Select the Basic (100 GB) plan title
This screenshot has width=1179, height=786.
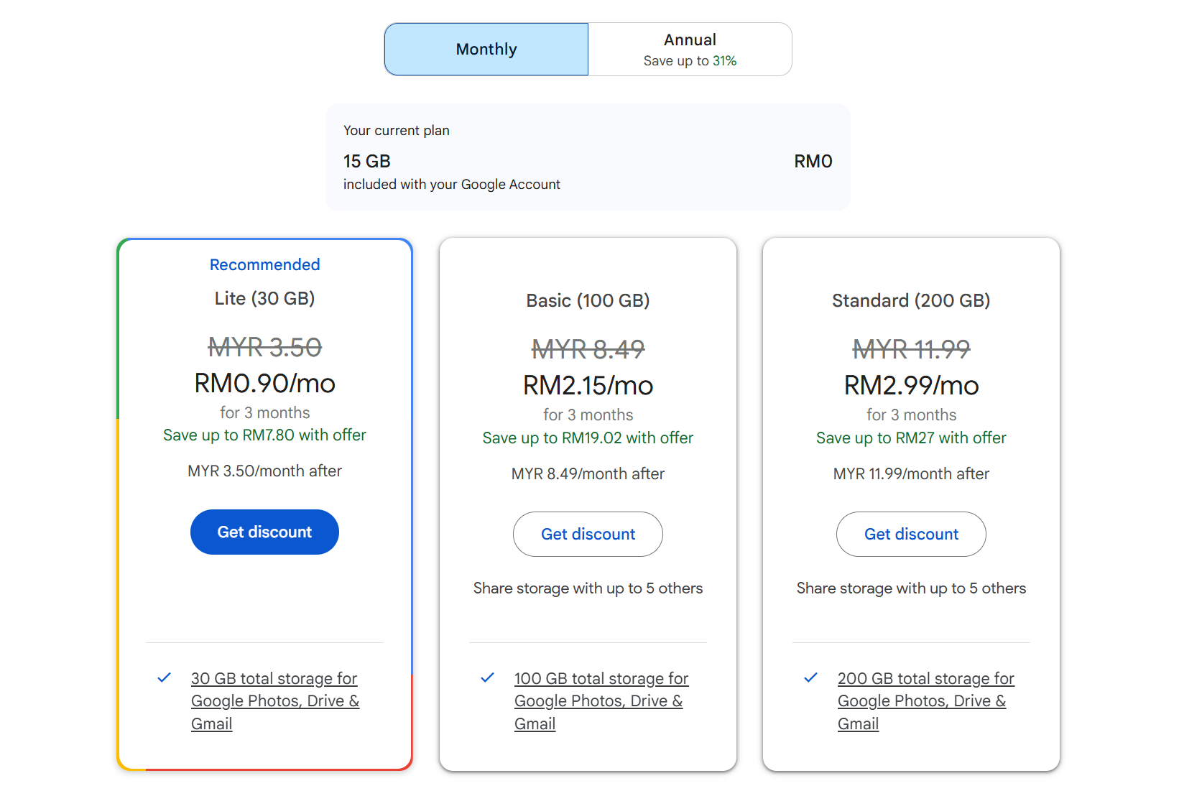[x=588, y=300]
